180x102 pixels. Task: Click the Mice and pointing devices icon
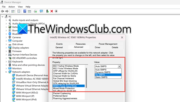coord(10,65)
